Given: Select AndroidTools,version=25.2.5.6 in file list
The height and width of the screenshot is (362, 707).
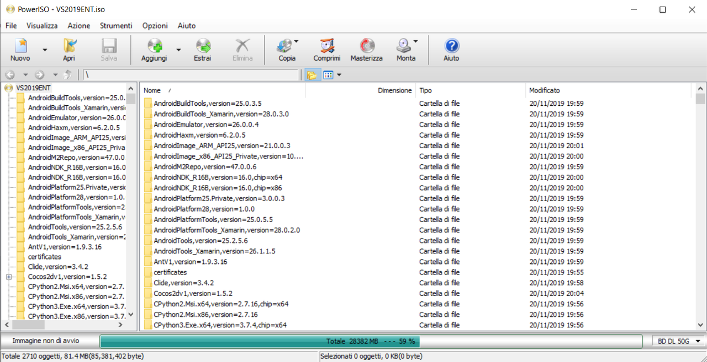Looking at the screenshot, I should pos(201,241).
